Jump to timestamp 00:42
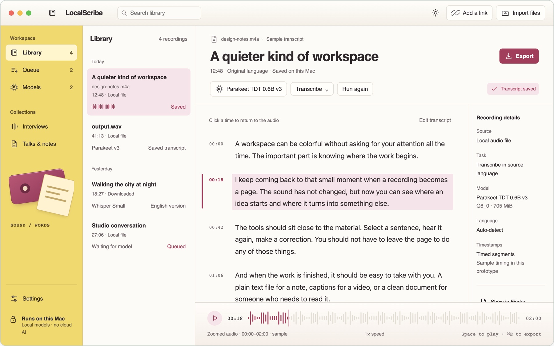The image size is (554, 346). pyautogui.click(x=216, y=228)
